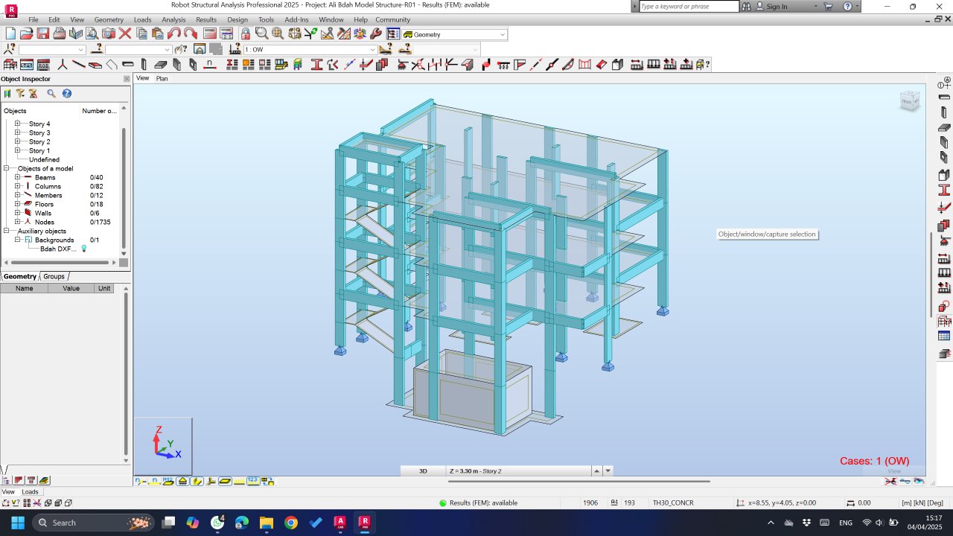Click the Sign In button
Image resolution: width=953 pixels, height=536 pixels.
coord(777,6)
